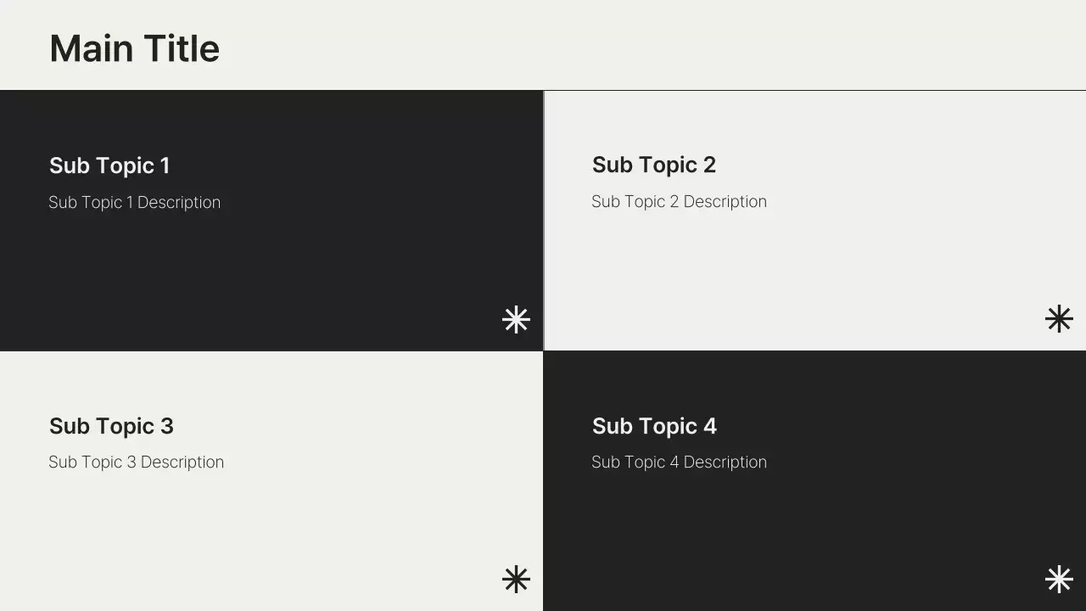Click the Sub Topic 4 Description text
The width and height of the screenshot is (1086, 611).
coord(679,462)
